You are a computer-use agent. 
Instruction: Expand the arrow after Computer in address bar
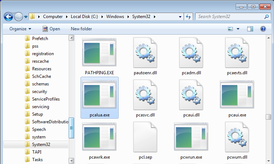[67, 17]
